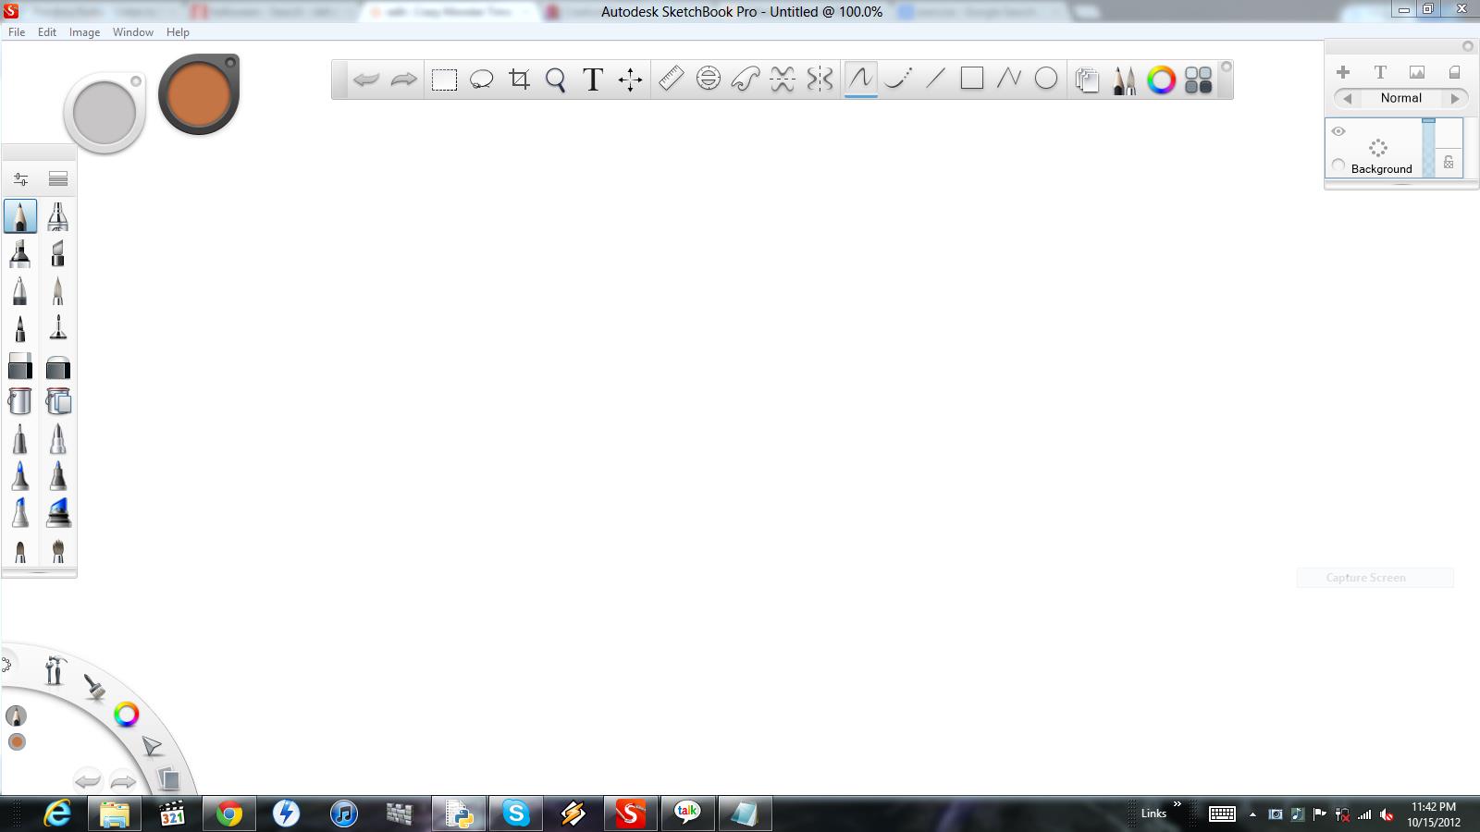Click the Capture Screen button

(x=1375, y=578)
